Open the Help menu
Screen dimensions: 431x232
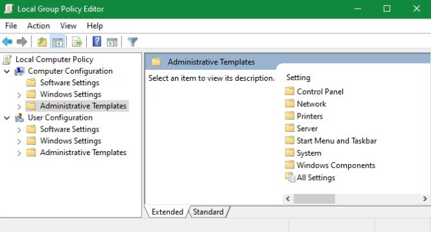point(95,26)
